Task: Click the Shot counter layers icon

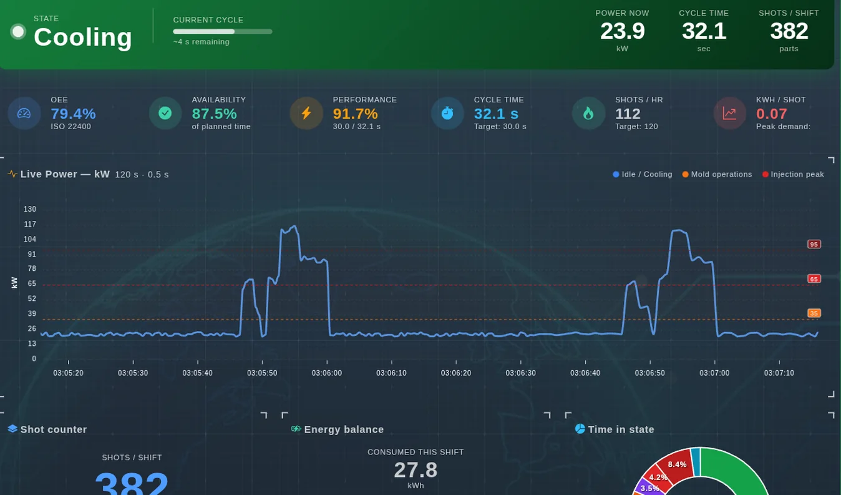Action: coord(12,429)
